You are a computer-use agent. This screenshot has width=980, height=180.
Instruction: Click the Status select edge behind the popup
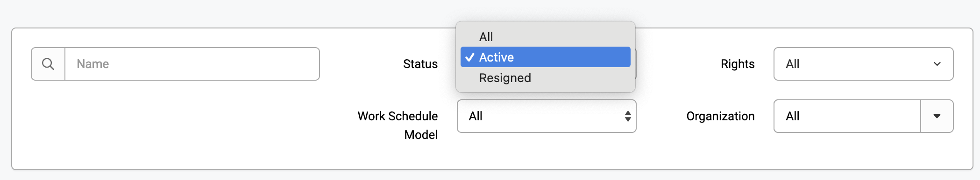[636, 64]
